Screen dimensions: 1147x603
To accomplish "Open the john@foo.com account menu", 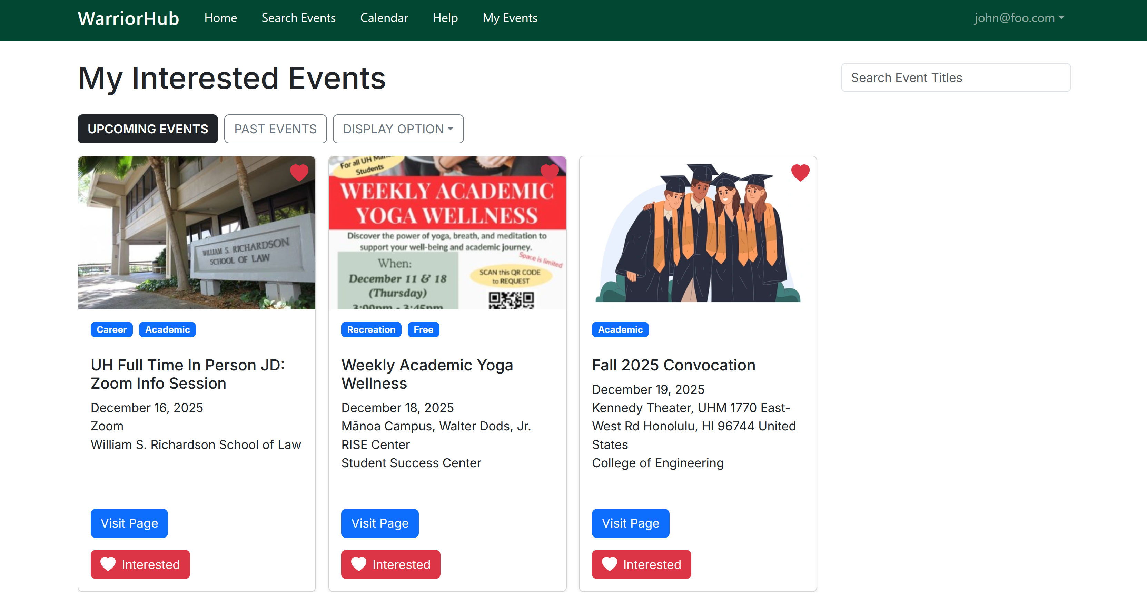I will click(x=1019, y=18).
